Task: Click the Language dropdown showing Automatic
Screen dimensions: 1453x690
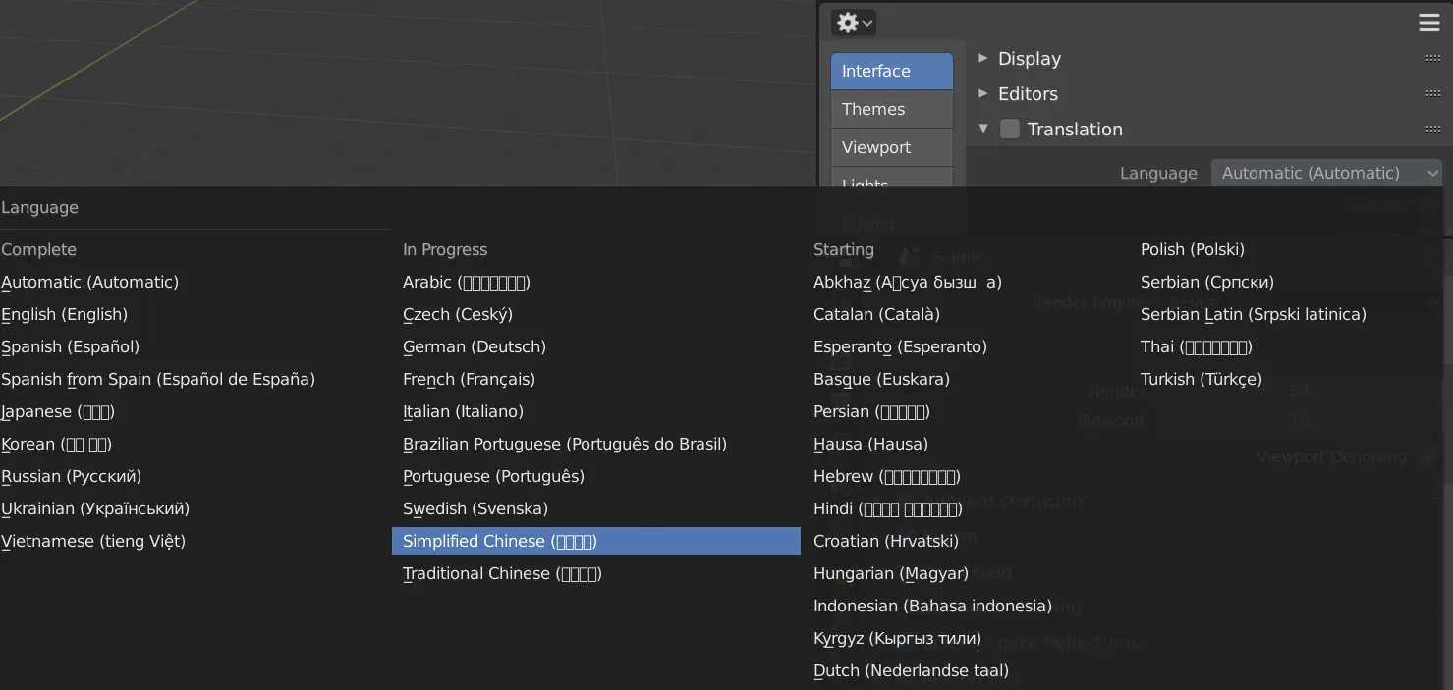Action: 1326,173
